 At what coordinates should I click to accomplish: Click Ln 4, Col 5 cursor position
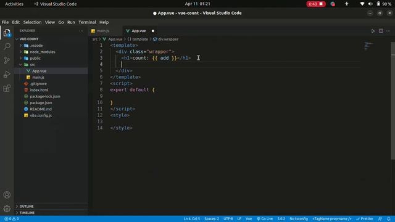(x=192, y=219)
